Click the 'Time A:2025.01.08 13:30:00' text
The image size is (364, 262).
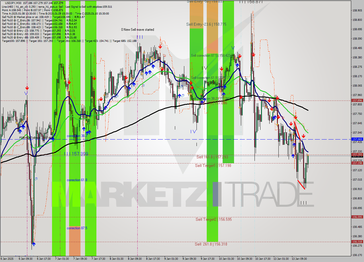point(19,13)
